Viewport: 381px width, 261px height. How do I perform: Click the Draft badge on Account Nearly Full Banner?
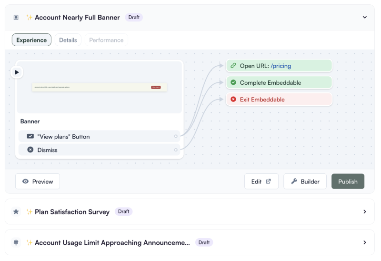[134, 17]
